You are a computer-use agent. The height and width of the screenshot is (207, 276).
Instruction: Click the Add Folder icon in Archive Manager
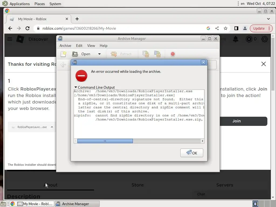pos(157,54)
